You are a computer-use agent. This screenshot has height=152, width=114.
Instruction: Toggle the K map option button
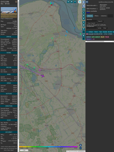tap(84, 18)
